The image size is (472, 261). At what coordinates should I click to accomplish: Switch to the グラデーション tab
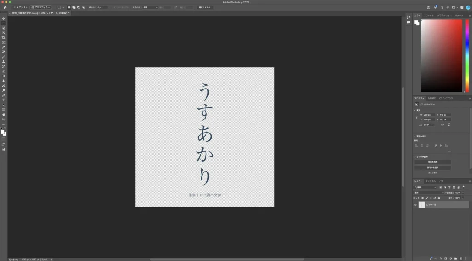[444, 15]
